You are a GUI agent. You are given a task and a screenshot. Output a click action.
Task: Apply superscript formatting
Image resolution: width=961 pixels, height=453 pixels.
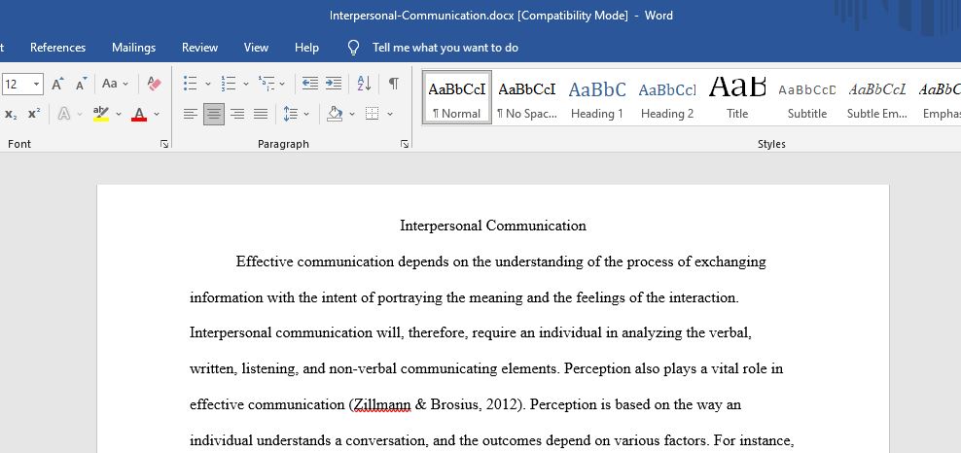pos(34,114)
